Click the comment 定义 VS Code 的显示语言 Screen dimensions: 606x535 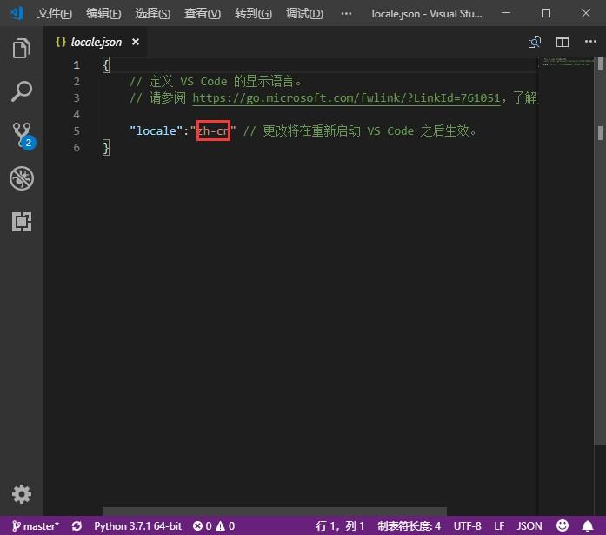(x=216, y=82)
